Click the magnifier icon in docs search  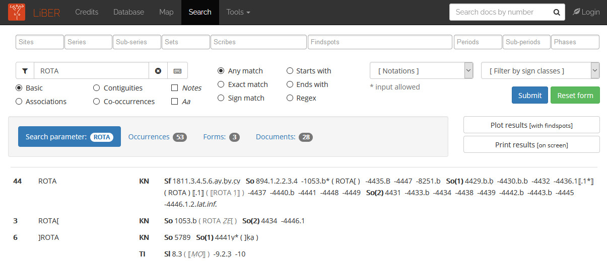click(556, 12)
